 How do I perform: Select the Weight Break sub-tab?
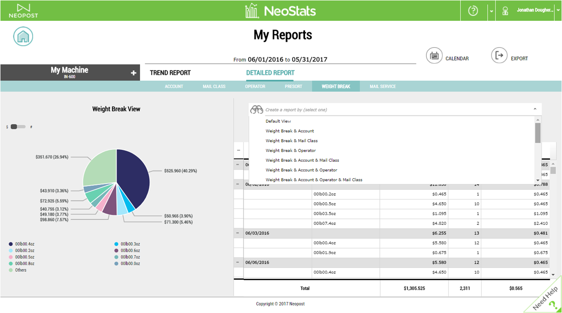pyautogui.click(x=336, y=86)
